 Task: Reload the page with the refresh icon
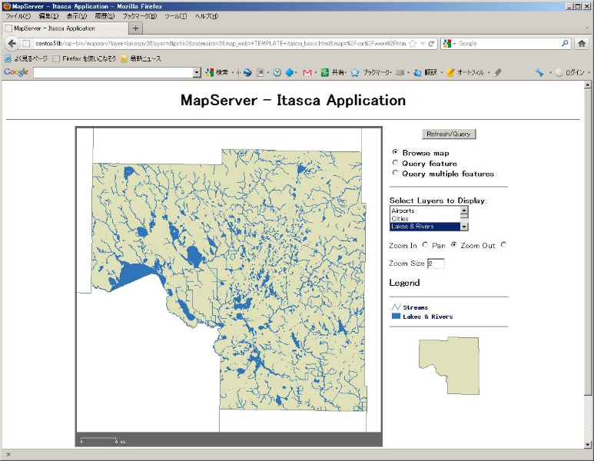pyautogui.click(x=432, y=44)
